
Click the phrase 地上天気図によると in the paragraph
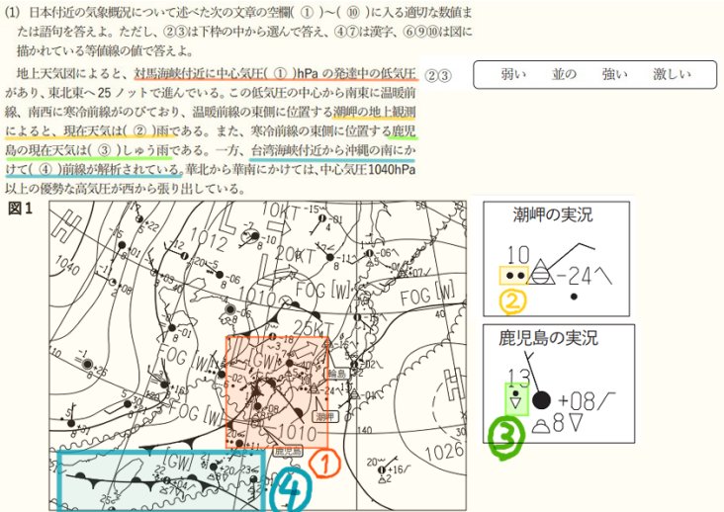point(71,74)
